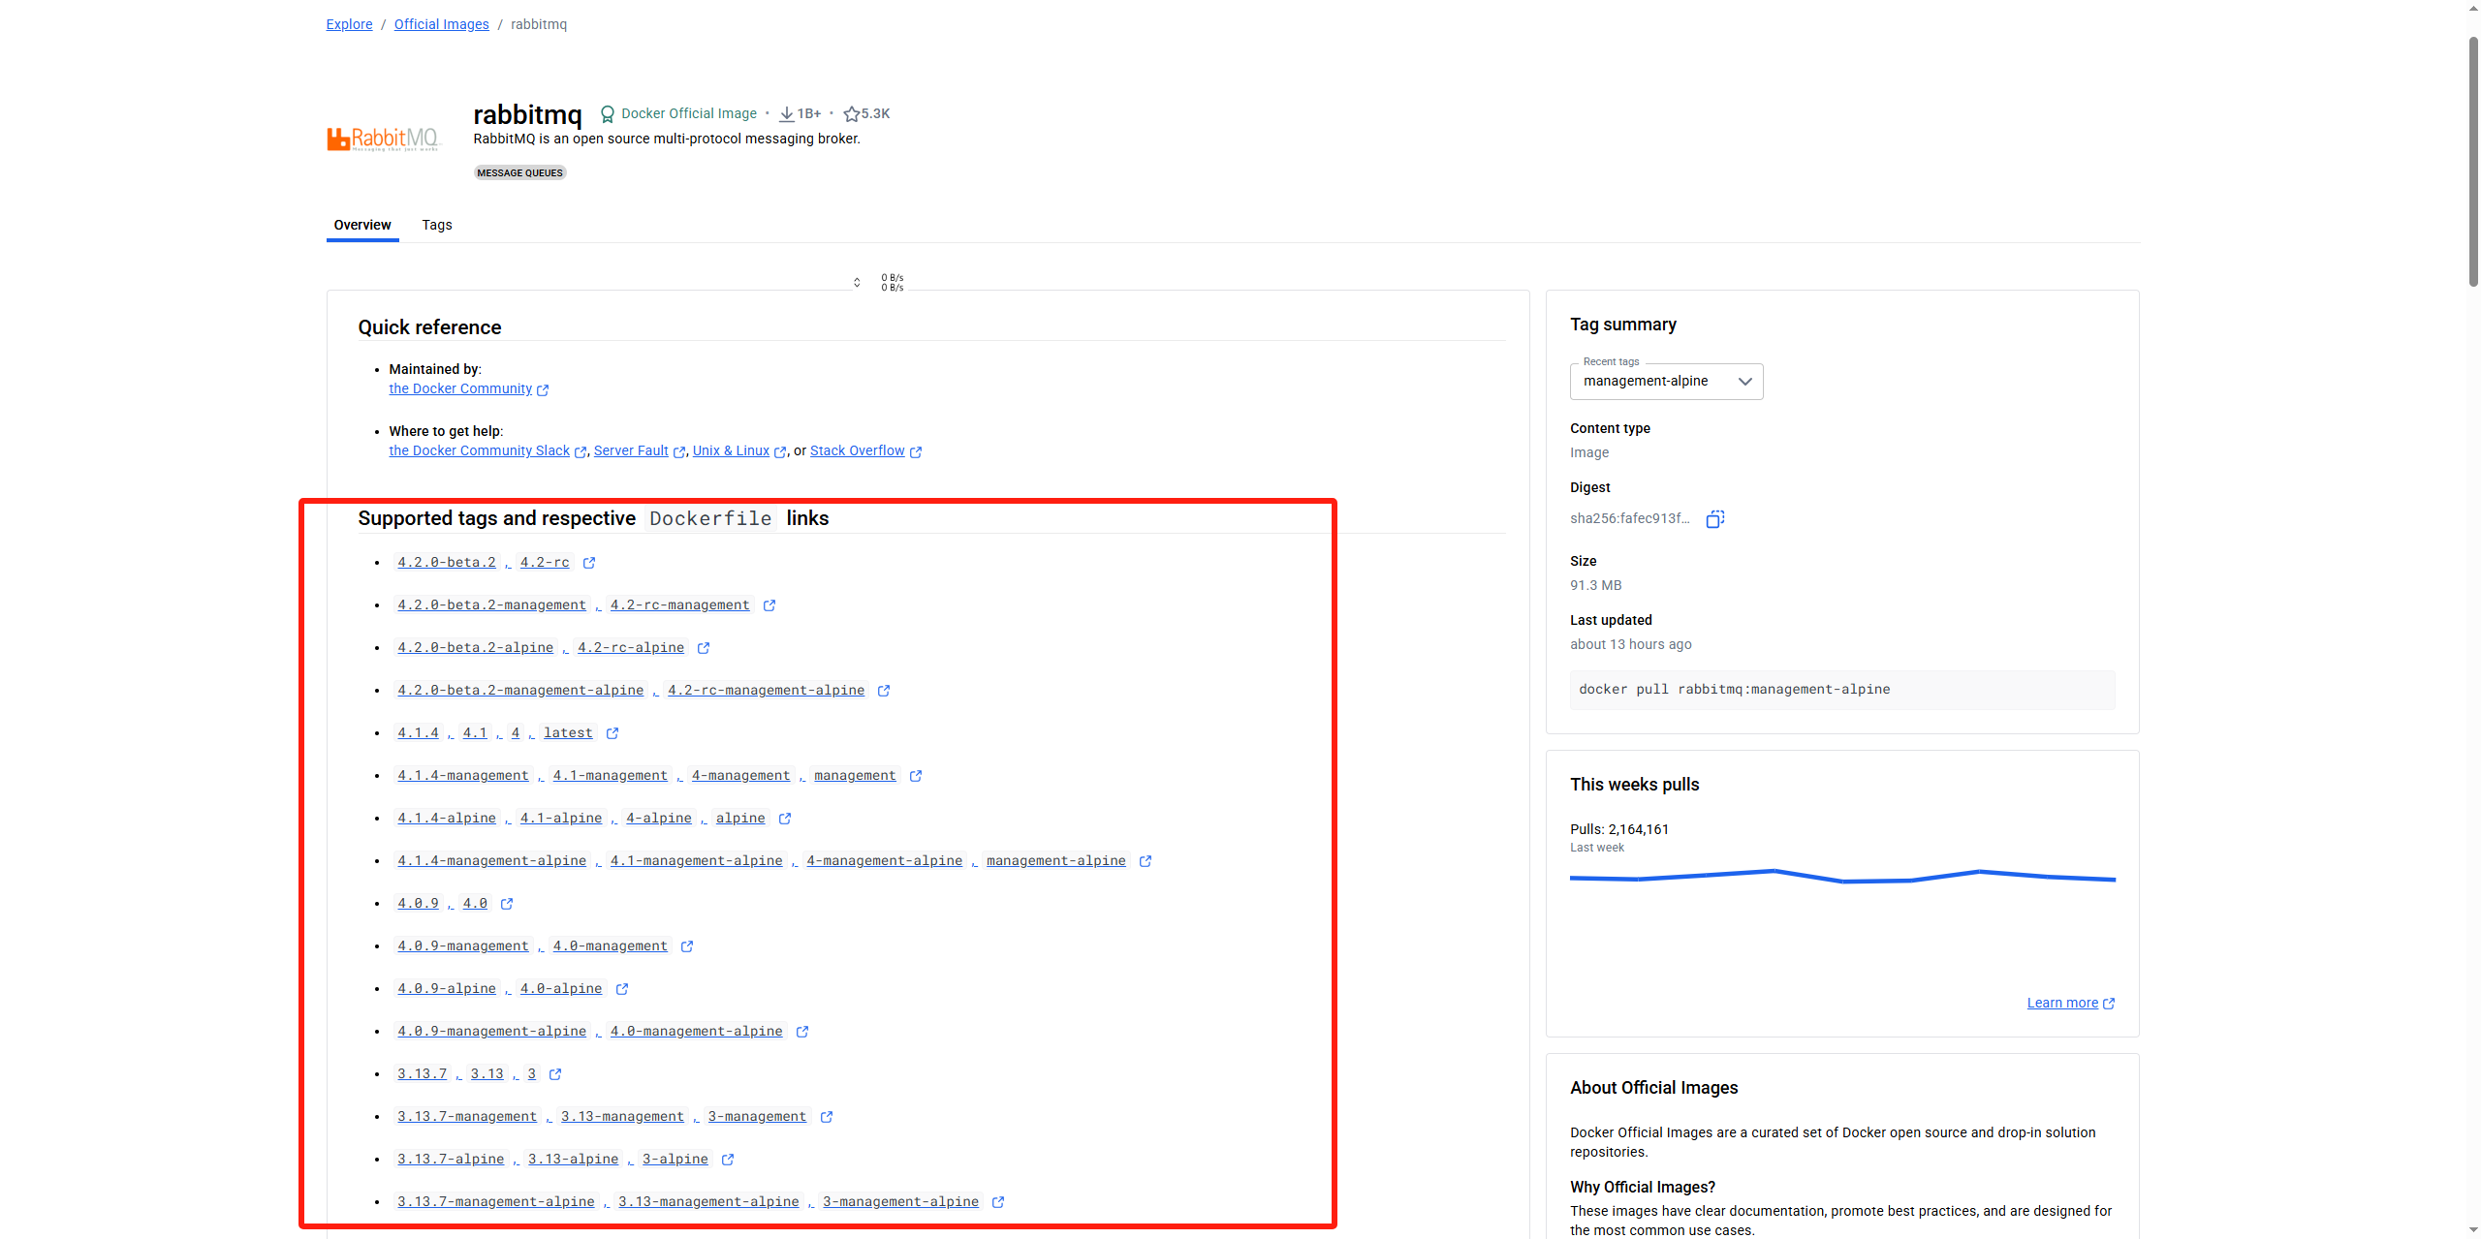Switch to the Tags tab
Screen dimensions: 2481x1239
(x=437, y=225)
